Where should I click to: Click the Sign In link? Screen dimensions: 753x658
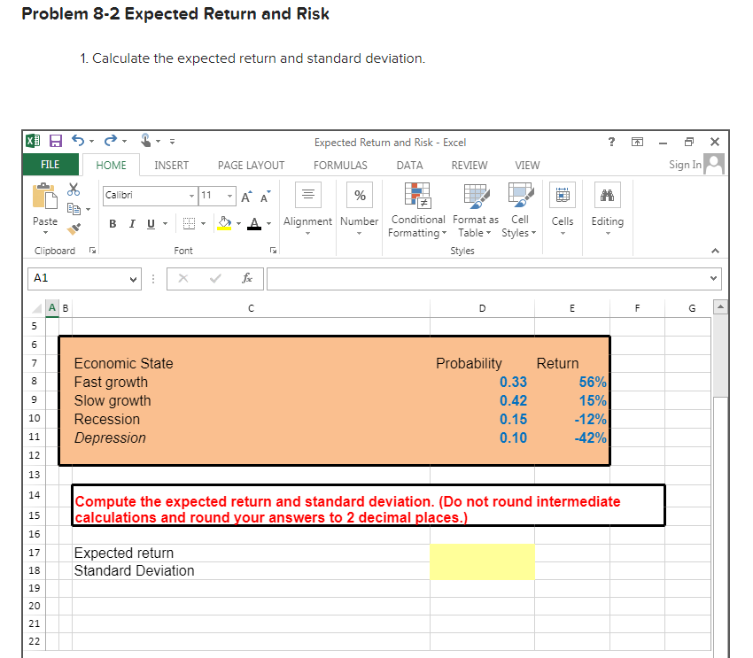coord(685,166)
